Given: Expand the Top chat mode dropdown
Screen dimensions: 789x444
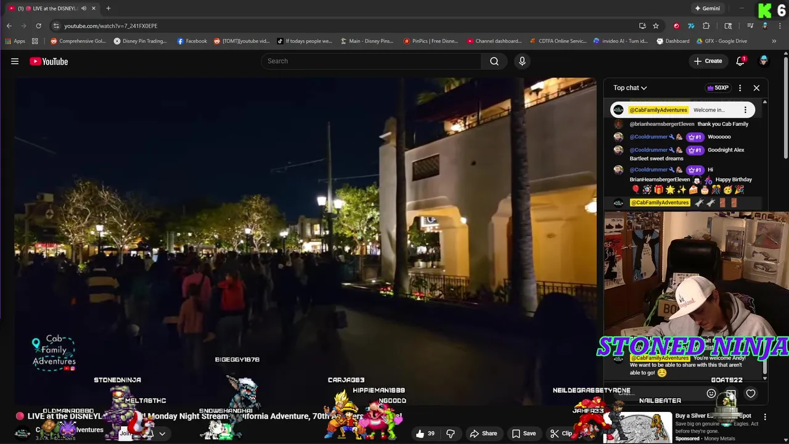Looking at the screenshot, I should point(630,88).
